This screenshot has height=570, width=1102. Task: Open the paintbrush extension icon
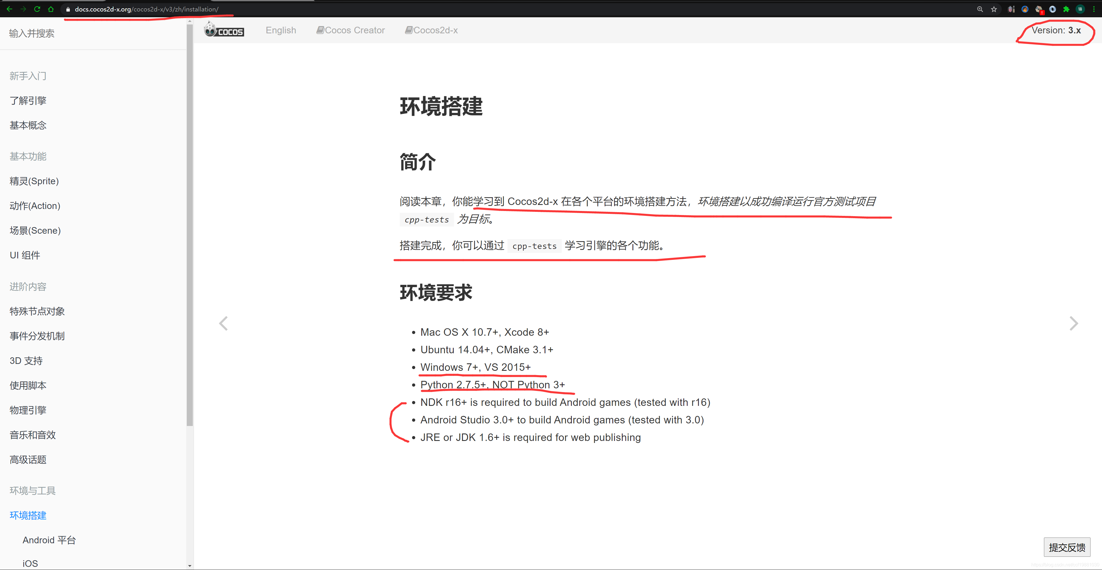pos(1025,9)
